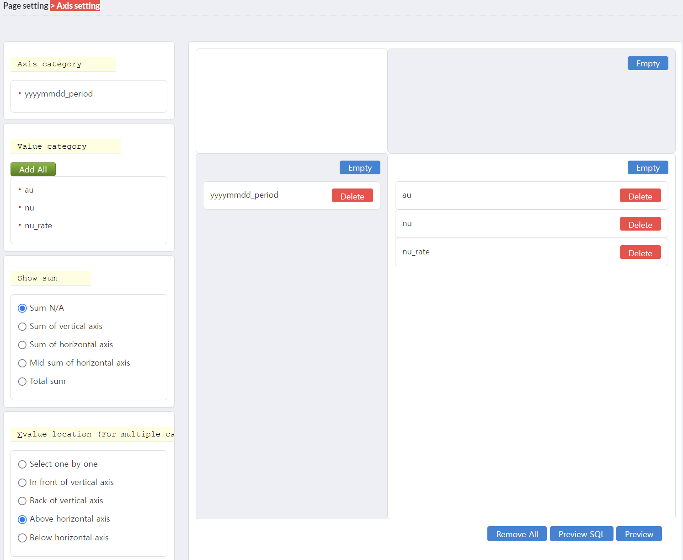Screen dimensions: 683x560
Task: Click the yyyymmdd_period row label in vertical axis
Action: (x=244, y=195)
